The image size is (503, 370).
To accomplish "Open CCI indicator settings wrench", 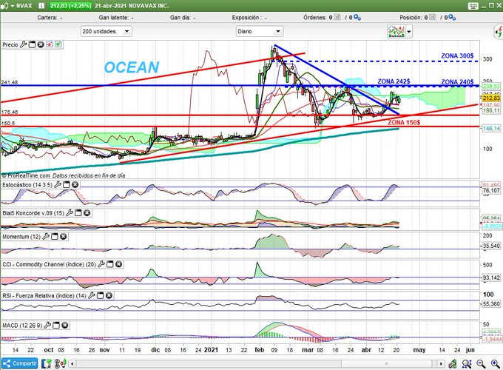I will click(x=101, y=264).
